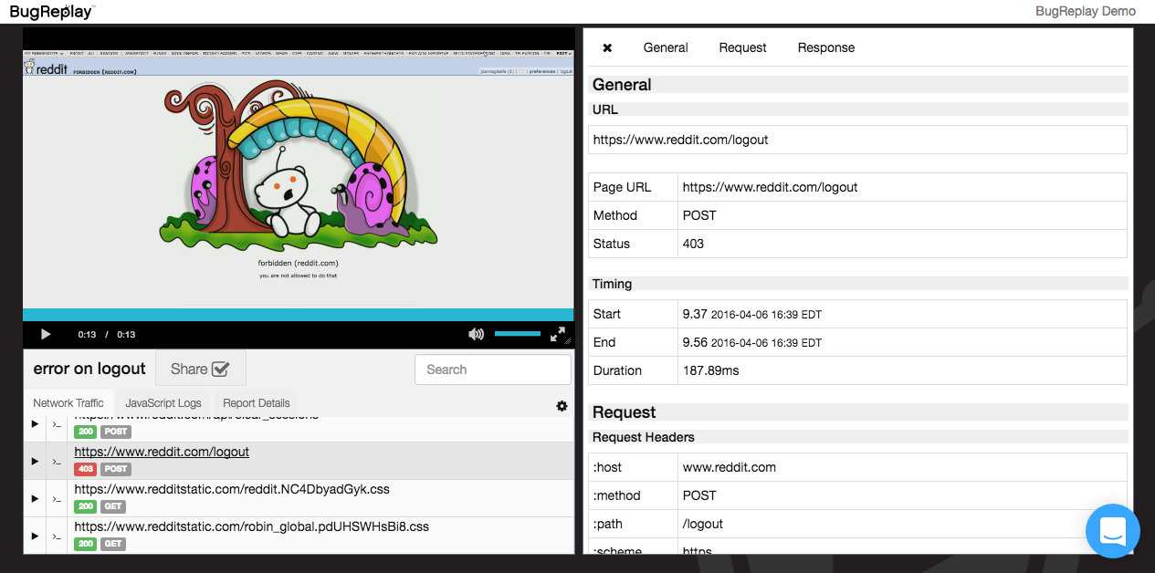Jump to the Response section tab

[x=826, y=47]
